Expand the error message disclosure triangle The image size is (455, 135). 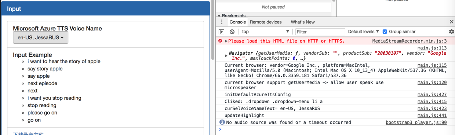226,41
